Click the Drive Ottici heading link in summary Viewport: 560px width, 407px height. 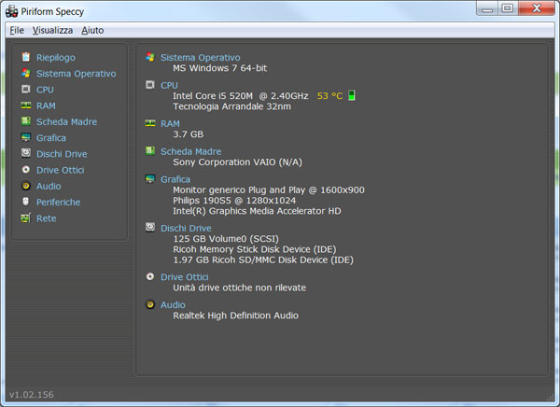pyautogui.click(x=184, y=276)
